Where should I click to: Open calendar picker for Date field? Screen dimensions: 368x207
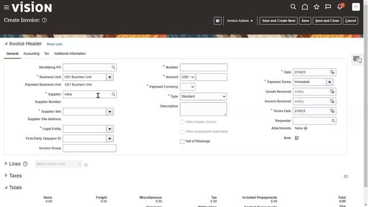point(332,72)
